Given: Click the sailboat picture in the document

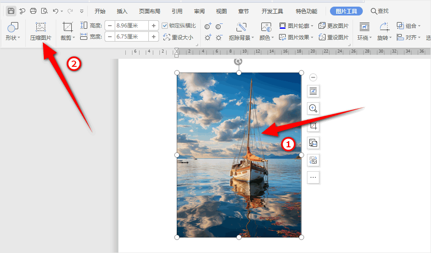Looking at the screenshot, I should click(239, 155).
